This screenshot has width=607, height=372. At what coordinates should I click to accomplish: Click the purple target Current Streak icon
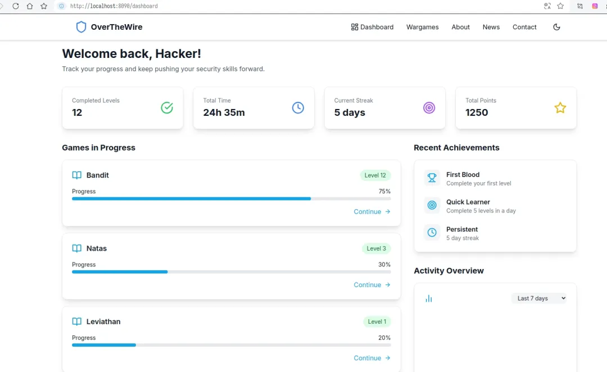(x=429, y=108)
